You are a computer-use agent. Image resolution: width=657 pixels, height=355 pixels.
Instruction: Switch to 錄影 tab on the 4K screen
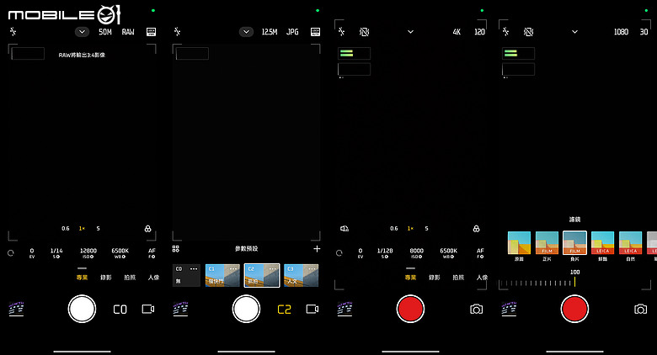tap(435, 278)
